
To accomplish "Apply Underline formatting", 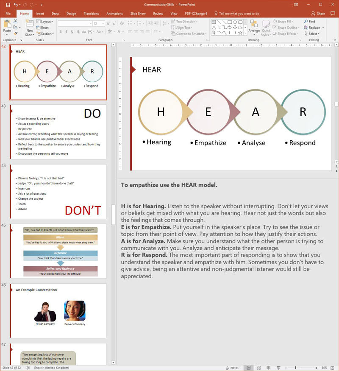I will pyautogui.click(x=72, y=31).
